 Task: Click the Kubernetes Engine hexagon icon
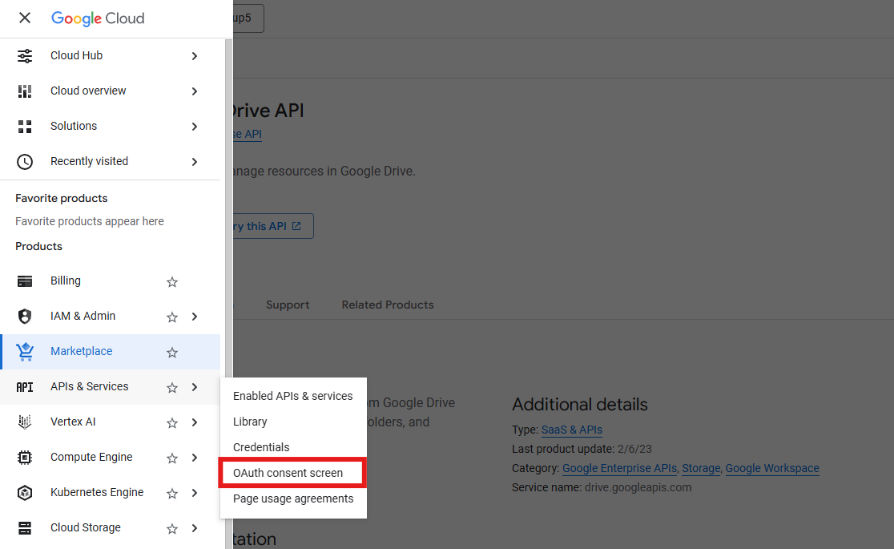pyautogui.click(x=25, y=493)
